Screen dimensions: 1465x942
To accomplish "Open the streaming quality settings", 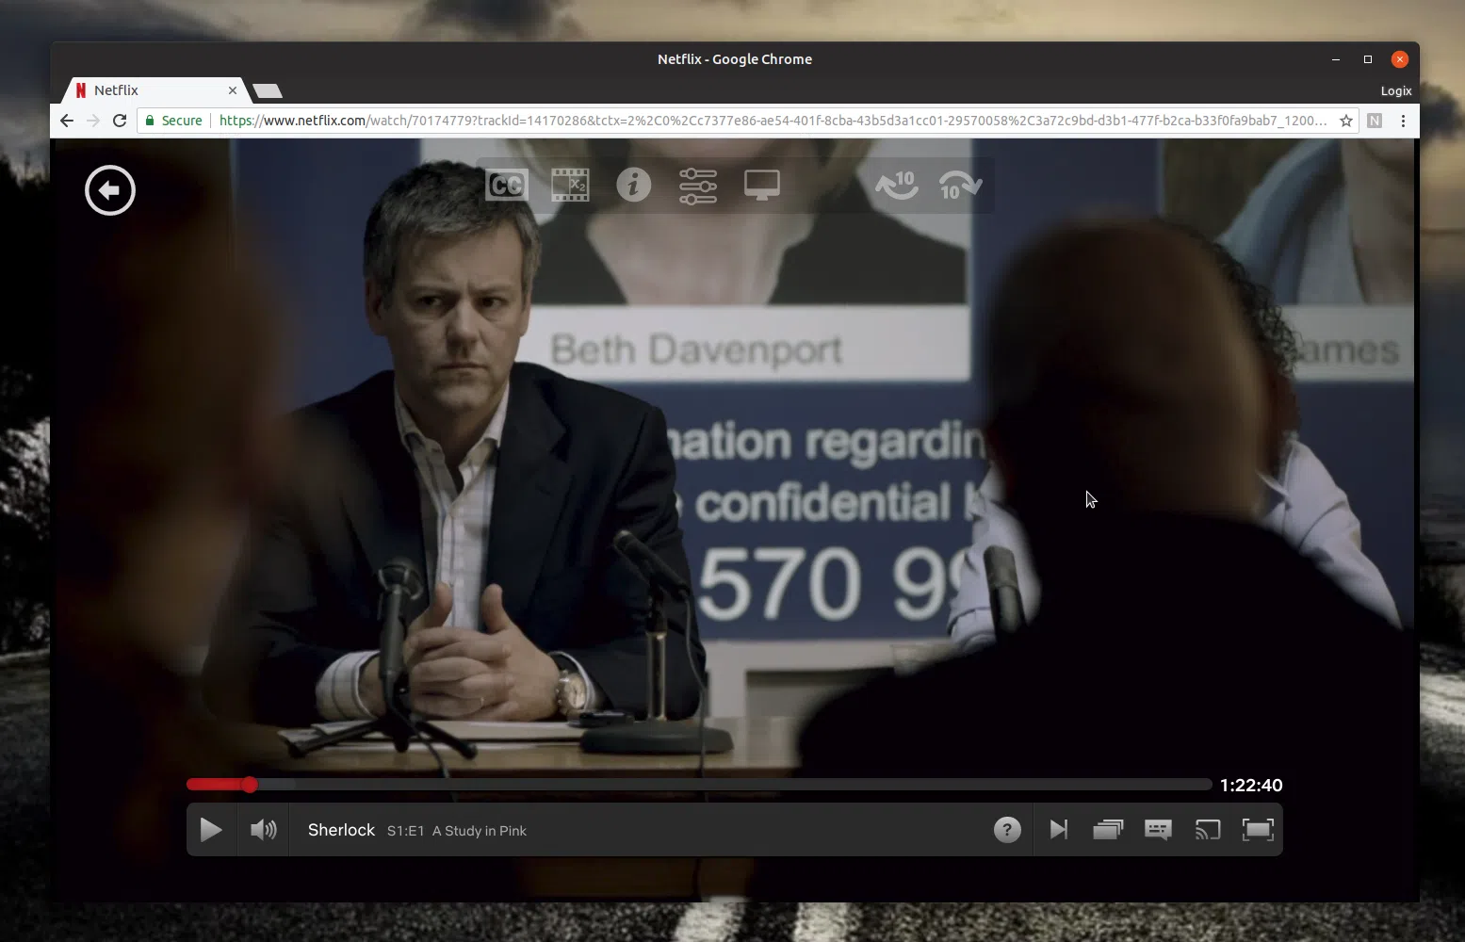I will tap(697, 185).
